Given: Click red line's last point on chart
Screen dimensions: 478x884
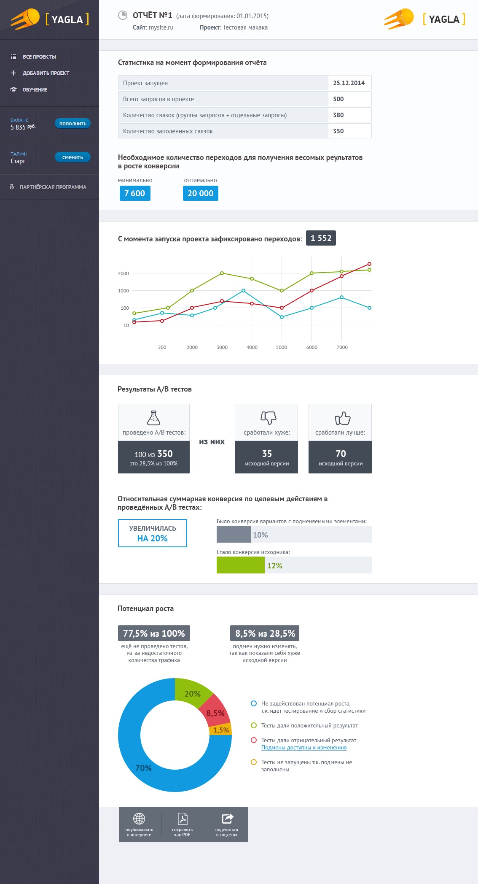Looking at the screenshot, I should [x=369, y=264].
